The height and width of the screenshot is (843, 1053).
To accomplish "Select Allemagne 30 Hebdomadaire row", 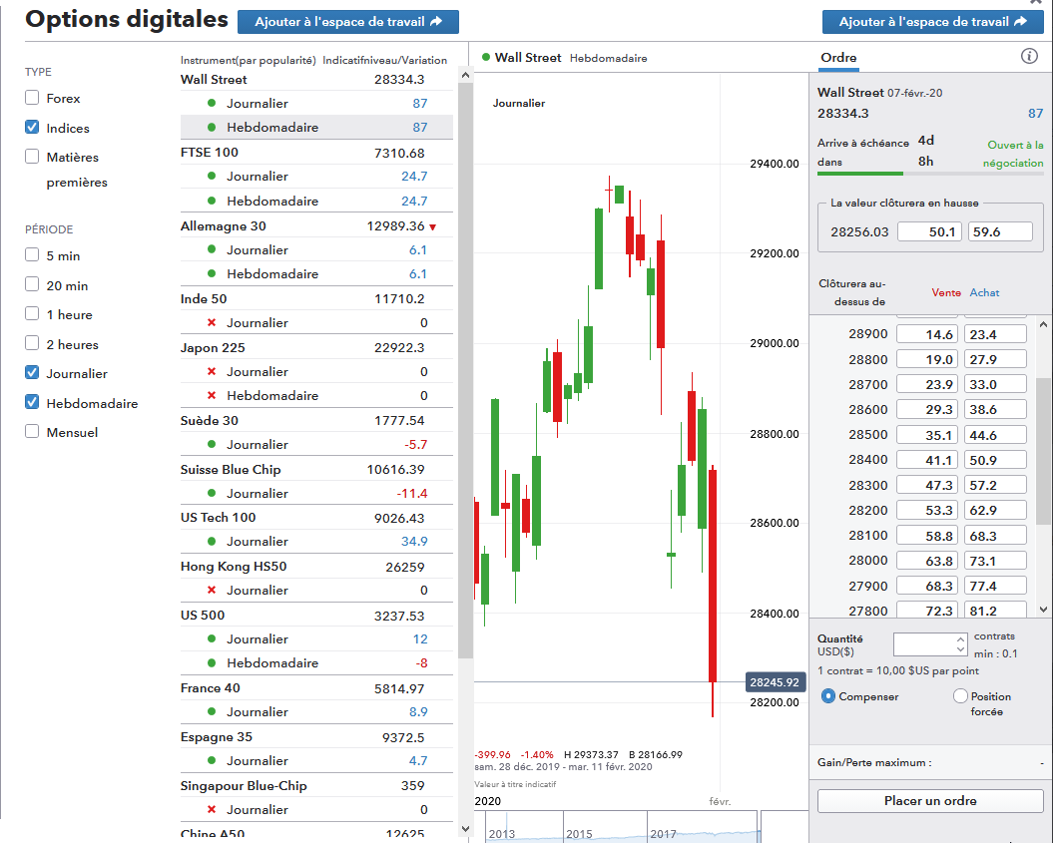I will pos(316,273).
